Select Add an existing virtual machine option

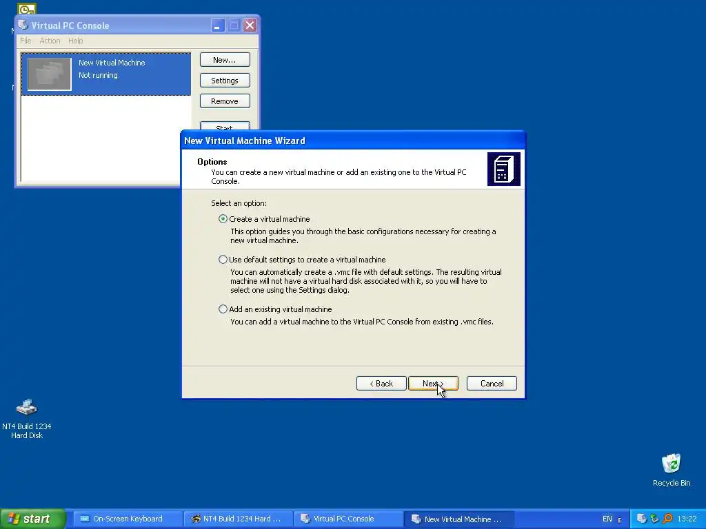[223, 309]
